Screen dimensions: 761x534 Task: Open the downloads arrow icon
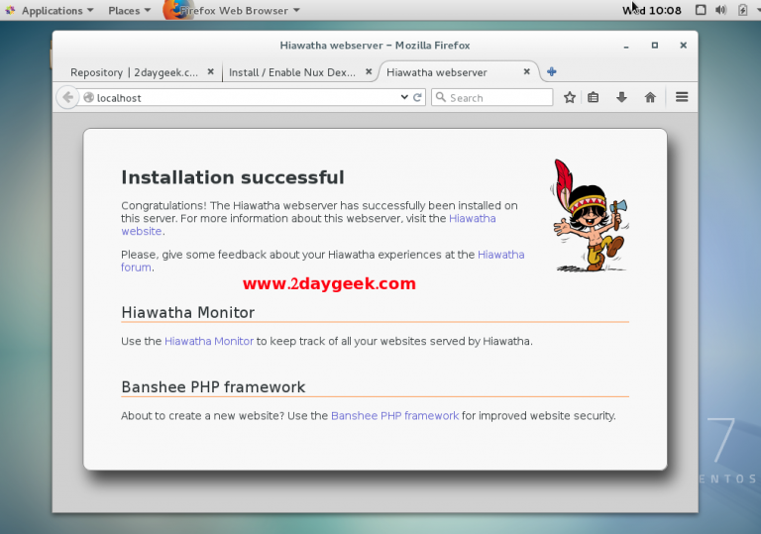tap(622, 97)
